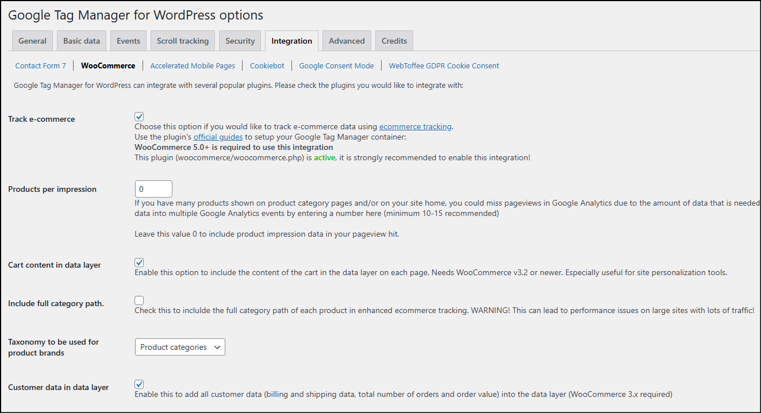Click the Track e-commerce label
Image resolution: width=761 pixels, height=413 pixels.
tap(41, 119)
